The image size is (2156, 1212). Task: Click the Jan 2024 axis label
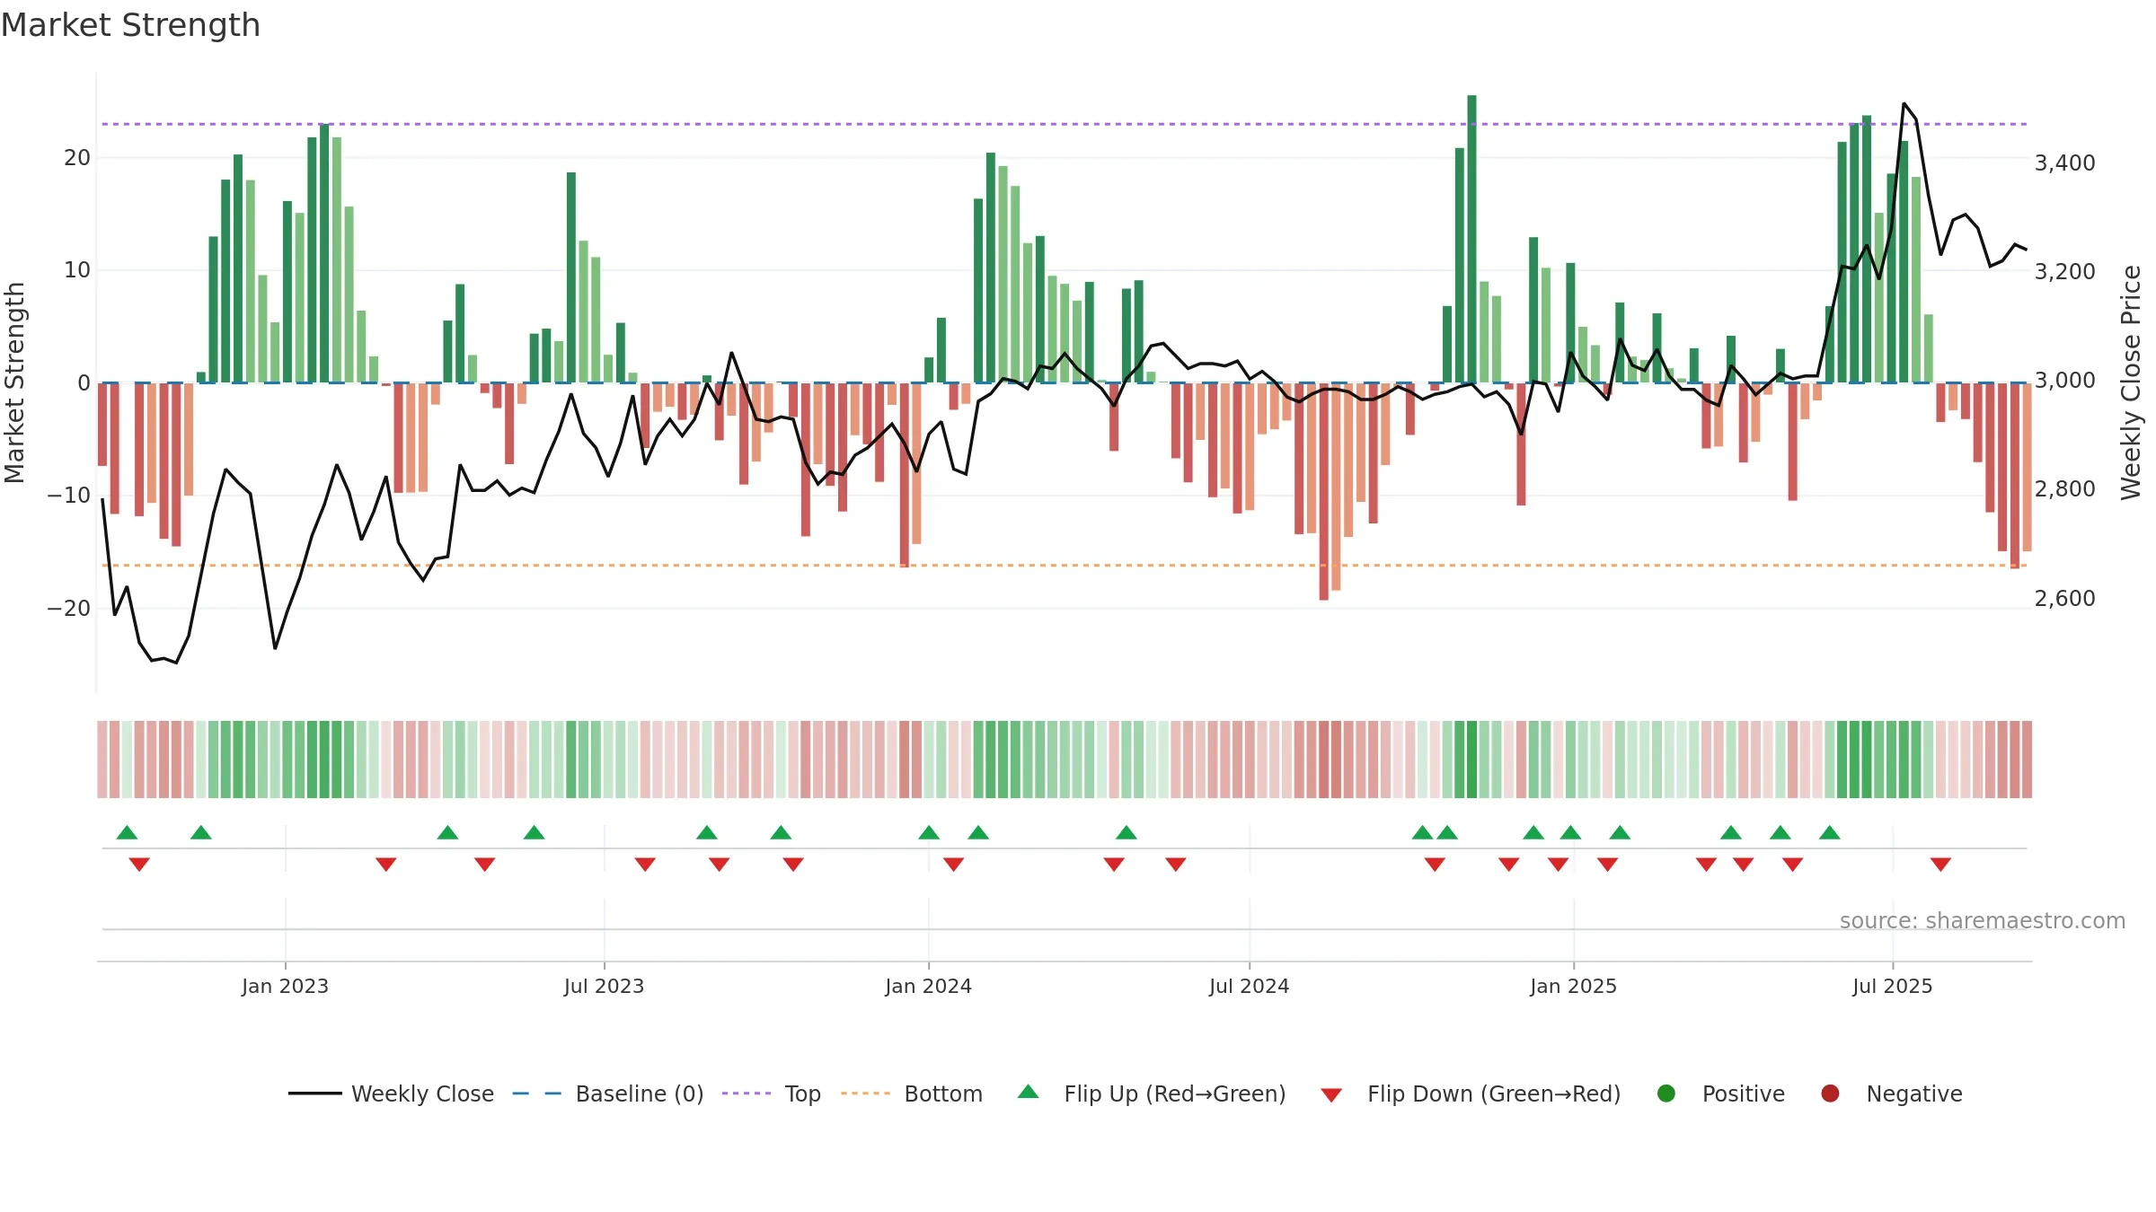928,987
